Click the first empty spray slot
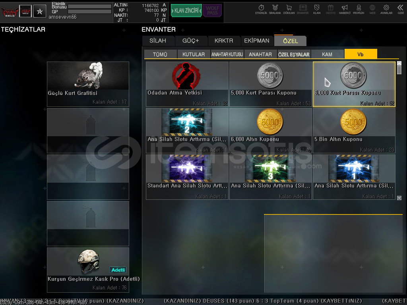The height and width of the screenshot is (305, 407). coord(88,131)
